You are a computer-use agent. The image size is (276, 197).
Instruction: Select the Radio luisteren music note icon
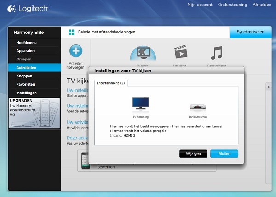[x=217, y=53]
